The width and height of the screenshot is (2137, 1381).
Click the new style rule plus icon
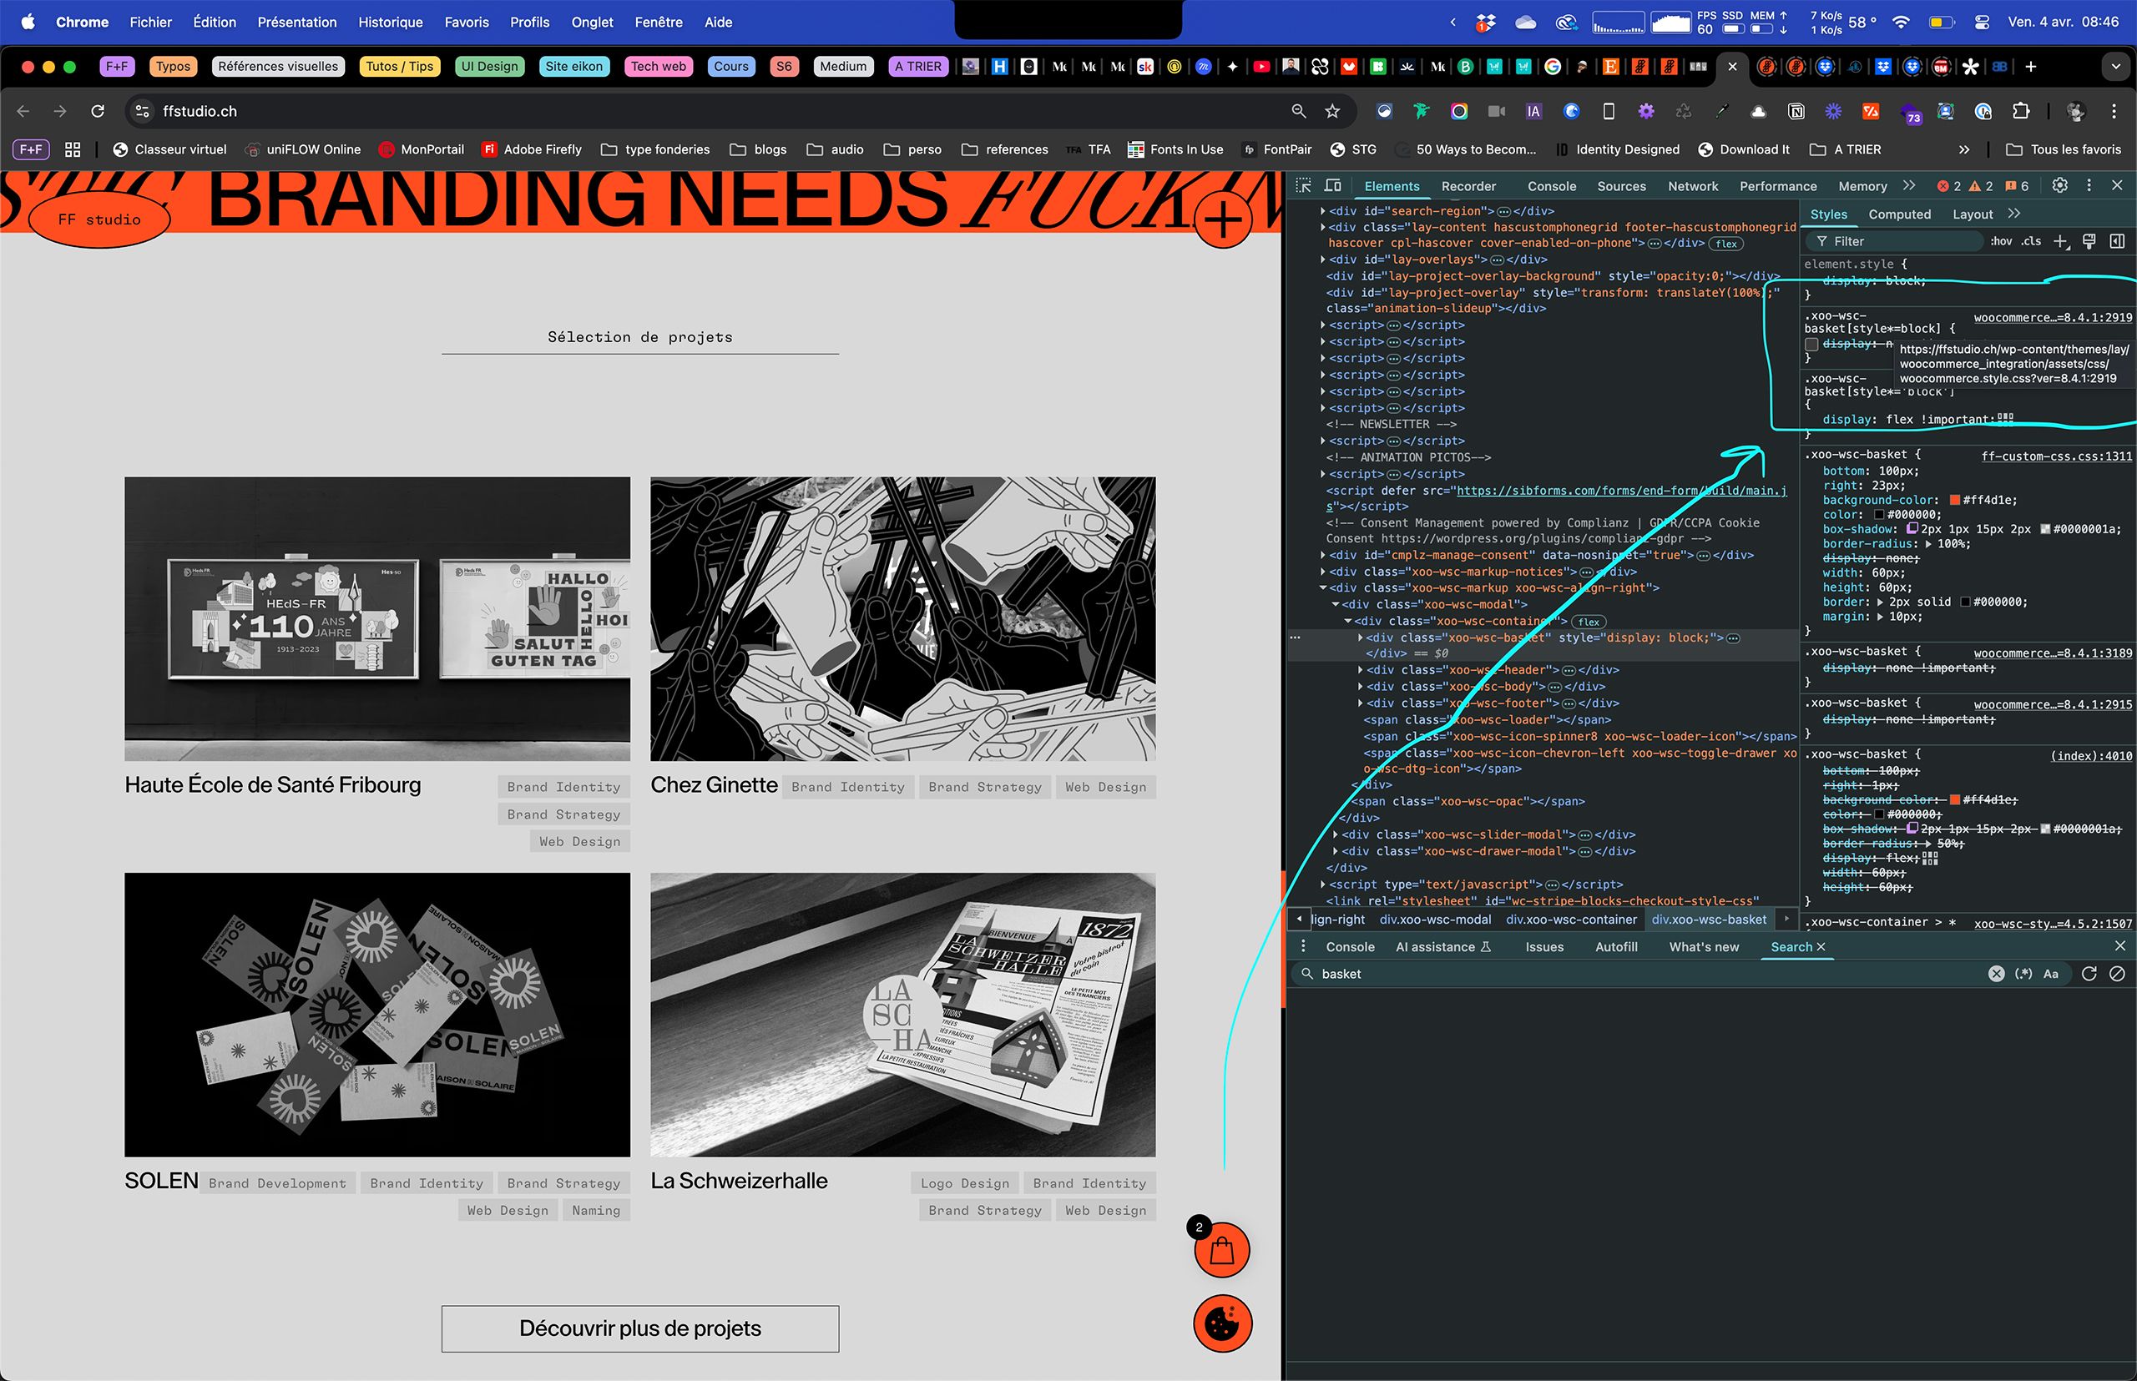(x=2061, y=241)
